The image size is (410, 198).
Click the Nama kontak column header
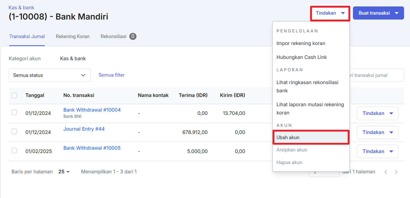[x=153, y=95]
